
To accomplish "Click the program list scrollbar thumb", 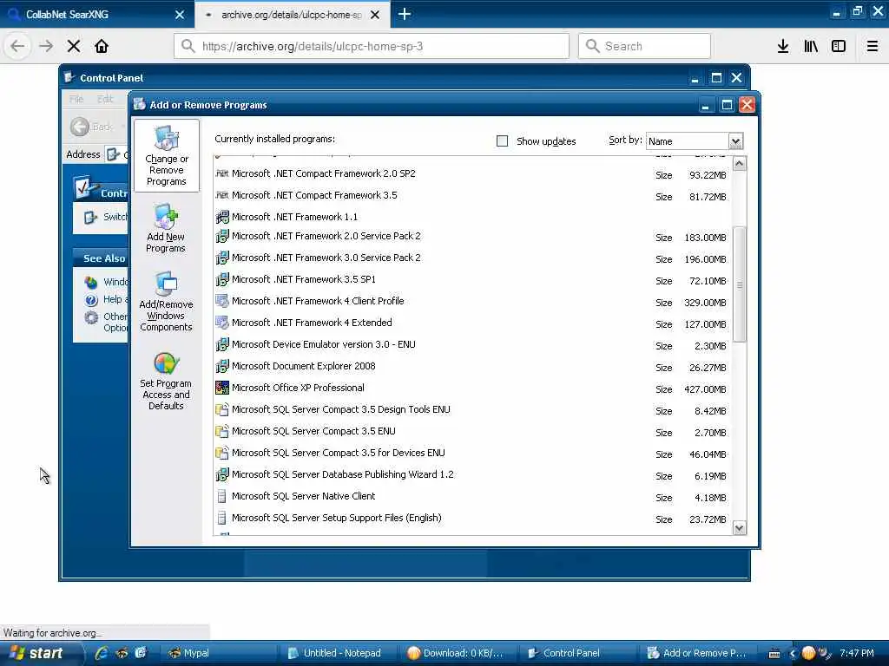I will coord(740,284).
